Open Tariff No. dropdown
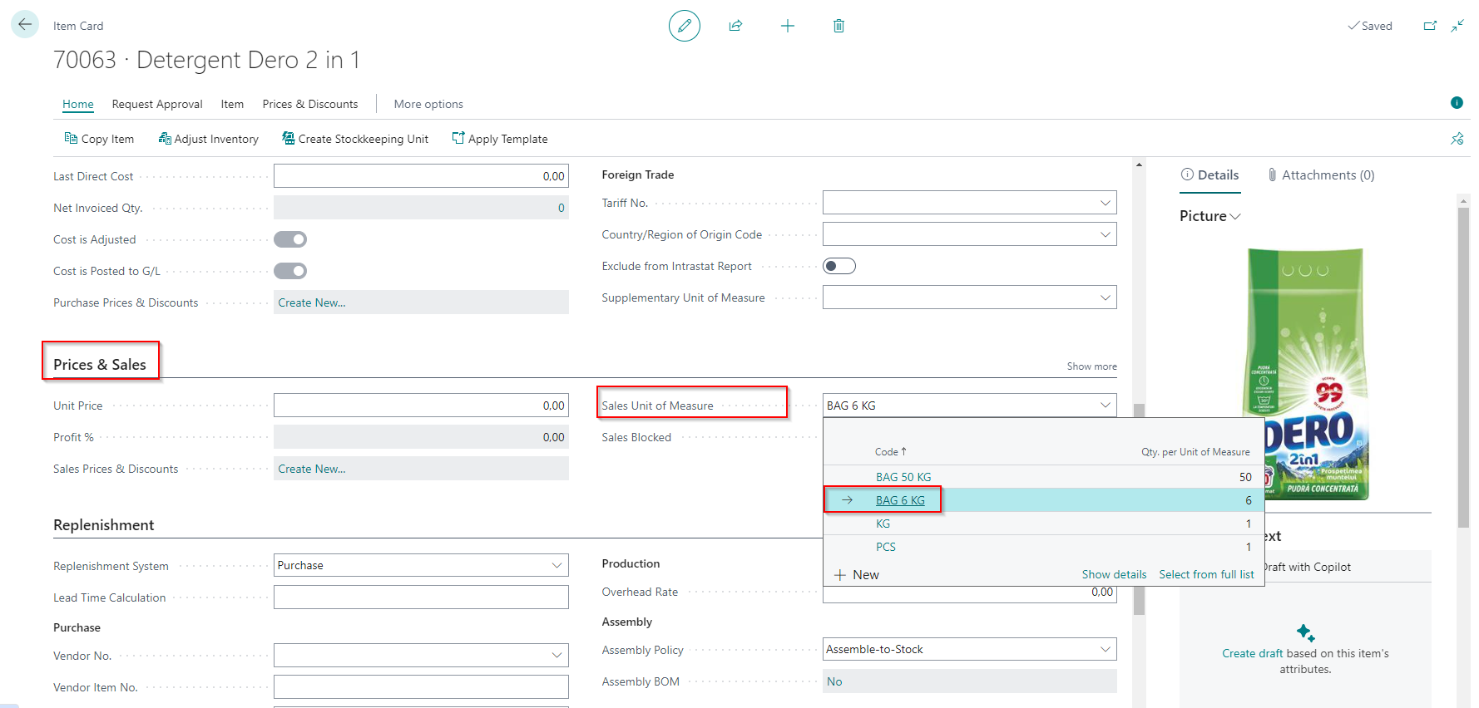 pyautogui.click(x=1106, y=203)
